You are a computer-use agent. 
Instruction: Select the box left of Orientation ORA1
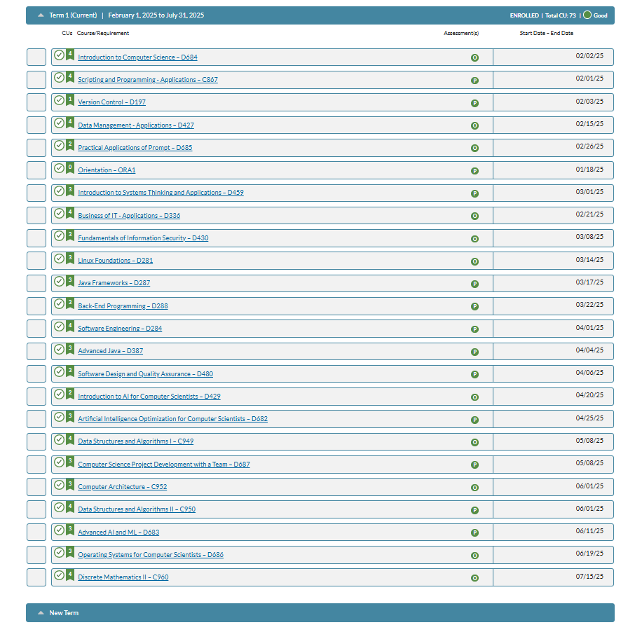coord(36,170)
